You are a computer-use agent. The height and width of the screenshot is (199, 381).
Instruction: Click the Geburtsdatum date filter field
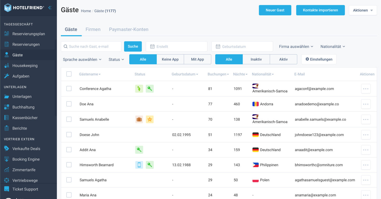click(242, 46)
